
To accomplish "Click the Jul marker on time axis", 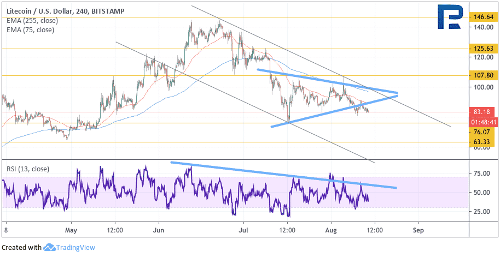I will point(243,231).
